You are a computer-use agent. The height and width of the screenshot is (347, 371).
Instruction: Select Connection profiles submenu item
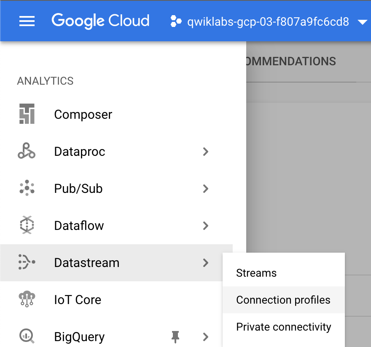283,300
